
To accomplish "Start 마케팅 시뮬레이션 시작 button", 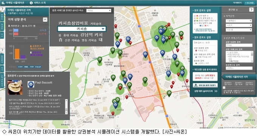I will tap(238, 77).
